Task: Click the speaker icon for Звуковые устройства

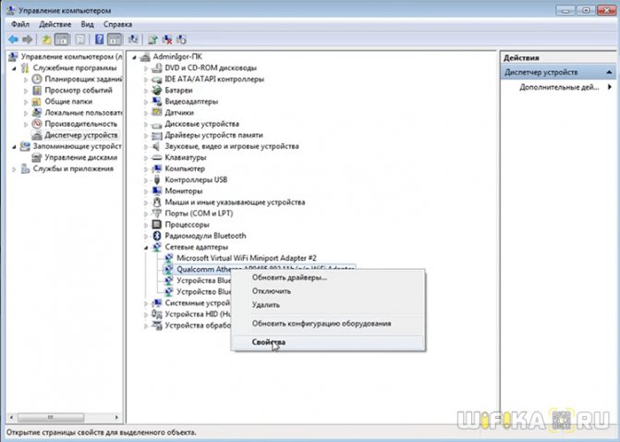Action: coord(156,146)
